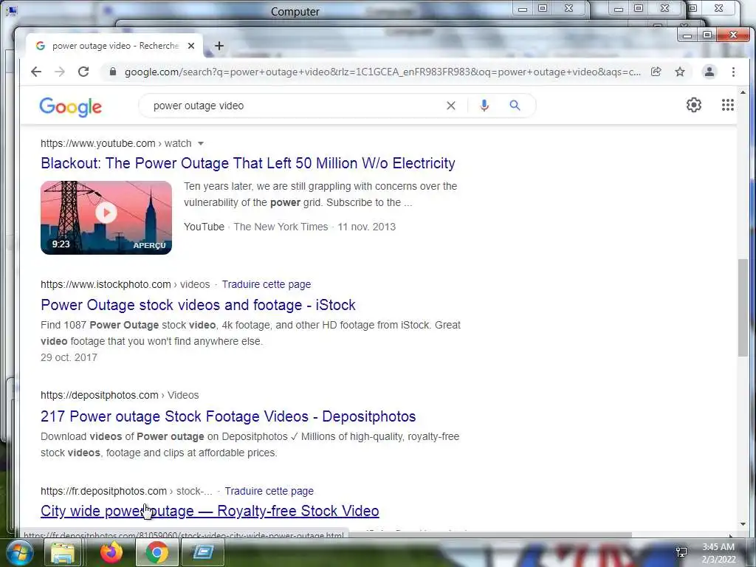Start voice search with the microphone
This screenshot has height=567, width=756.
pyautogui.click(x=484, y=106)
